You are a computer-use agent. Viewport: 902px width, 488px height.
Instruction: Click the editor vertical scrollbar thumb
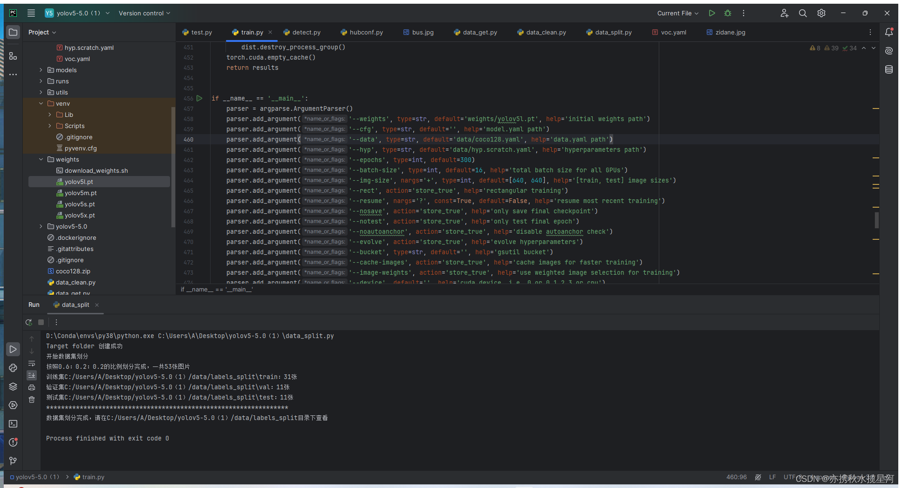point(876,220)
